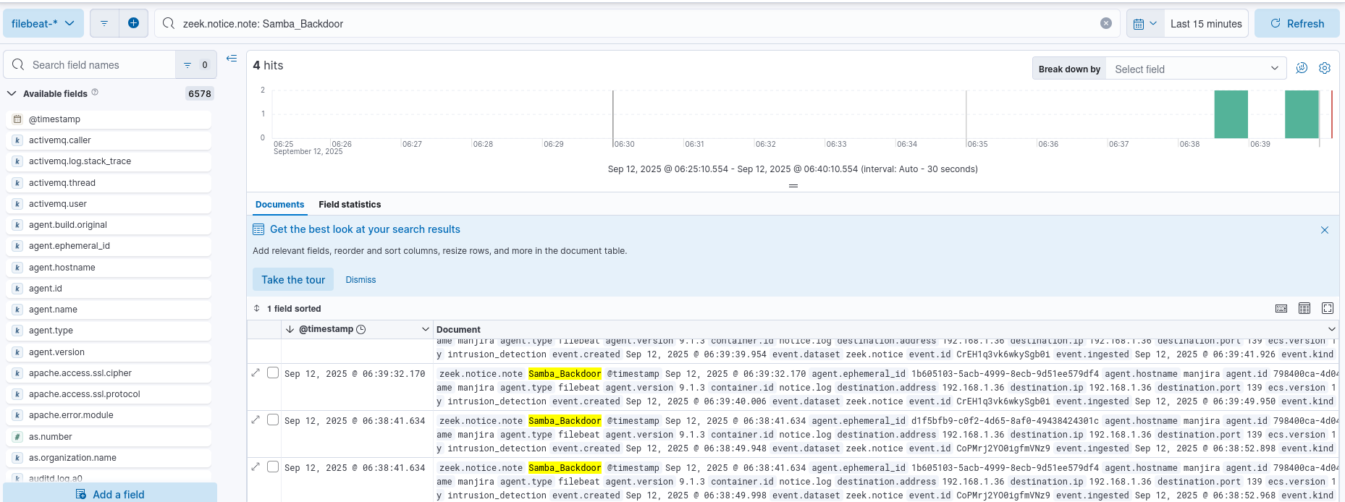The height and width of the screenshot is (502, 1345).
Task: Collapse the Available fields section
Action: [x=12, y=93]
